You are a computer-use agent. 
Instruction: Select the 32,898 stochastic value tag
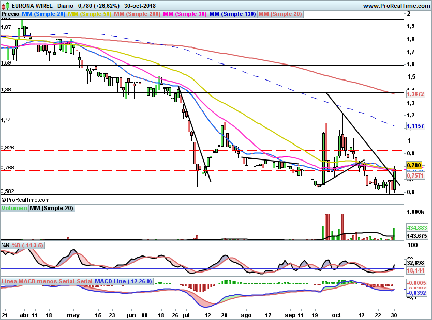point(415,263)
